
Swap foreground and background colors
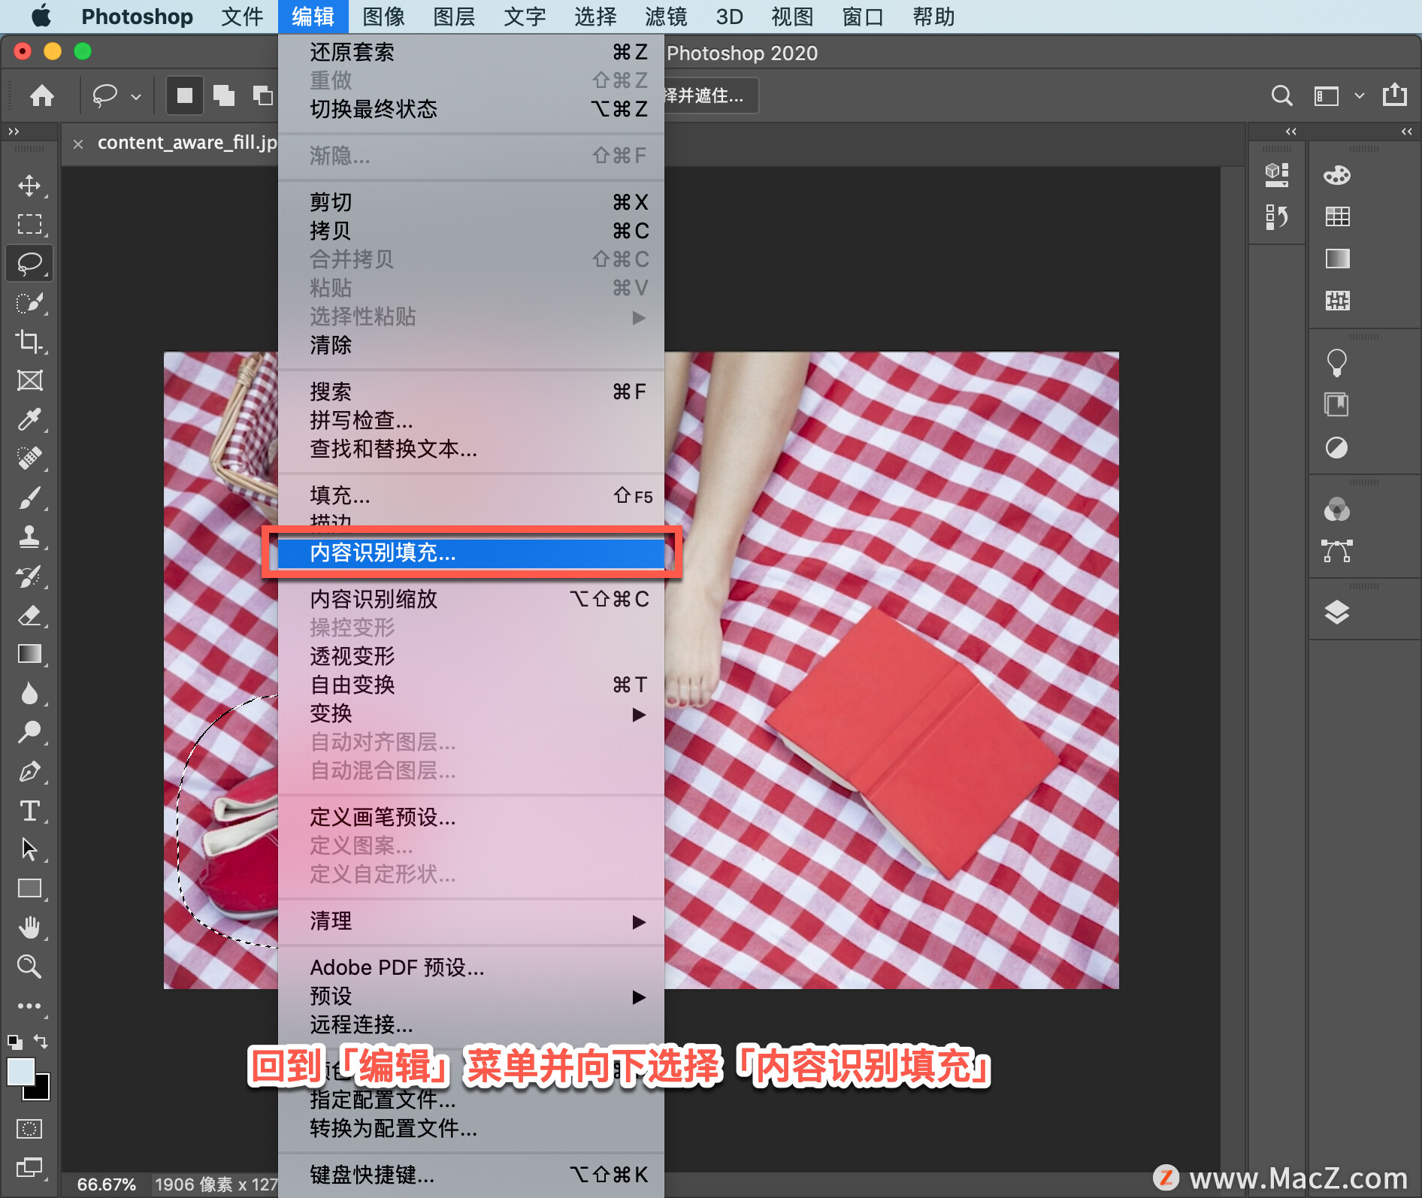[41, 1041]
